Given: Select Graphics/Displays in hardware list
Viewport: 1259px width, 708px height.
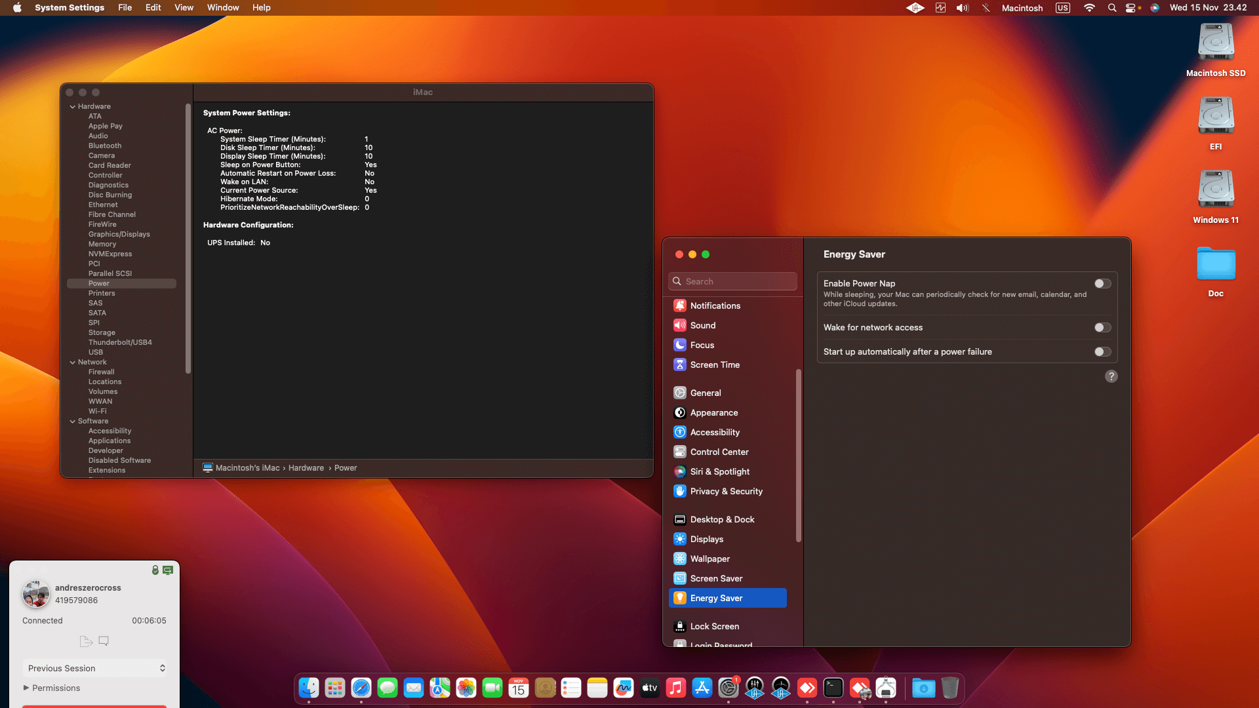Looking at the screenshot, I should [x=119, y=234].
